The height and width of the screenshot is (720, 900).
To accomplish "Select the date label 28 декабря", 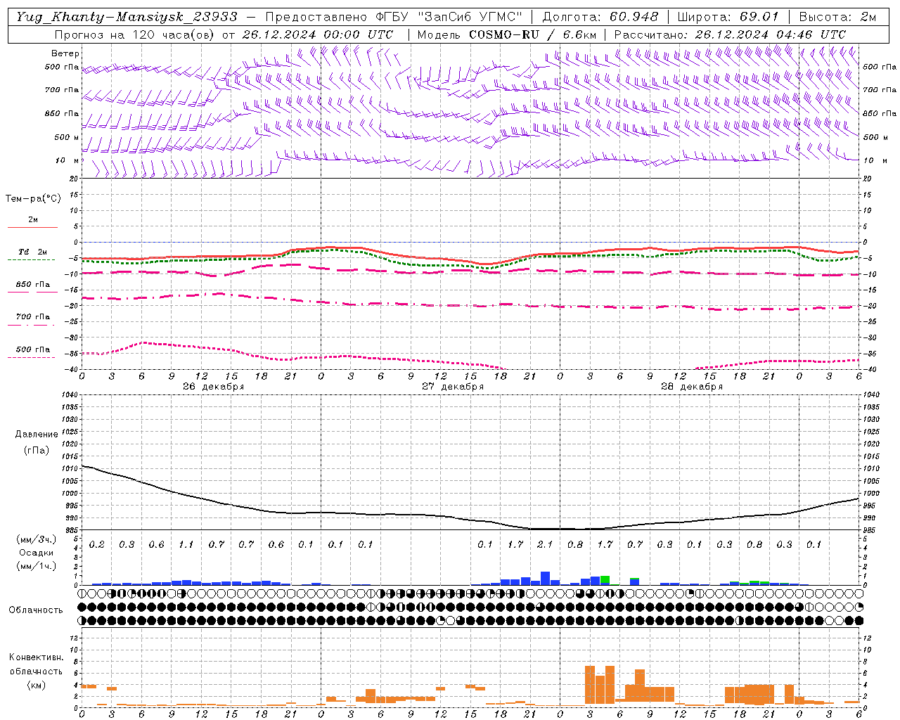I will click(691, 387).
